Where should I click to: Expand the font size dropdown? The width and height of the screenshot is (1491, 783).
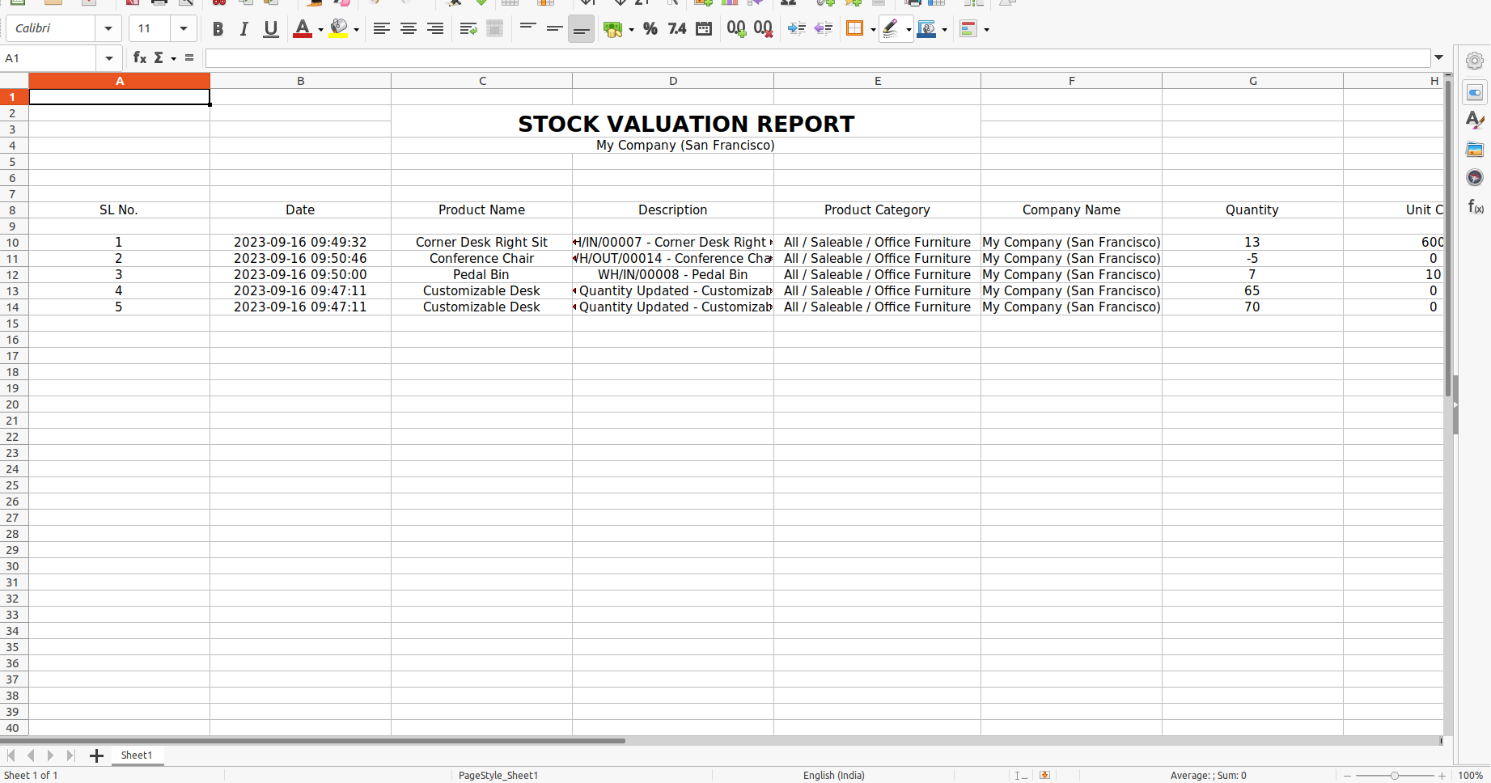(184, 29)
